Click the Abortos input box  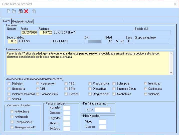point(67,123)
